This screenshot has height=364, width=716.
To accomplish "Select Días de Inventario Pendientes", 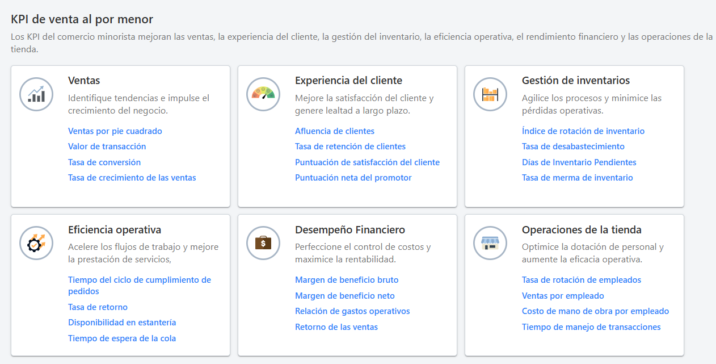I will click(579, 162).
